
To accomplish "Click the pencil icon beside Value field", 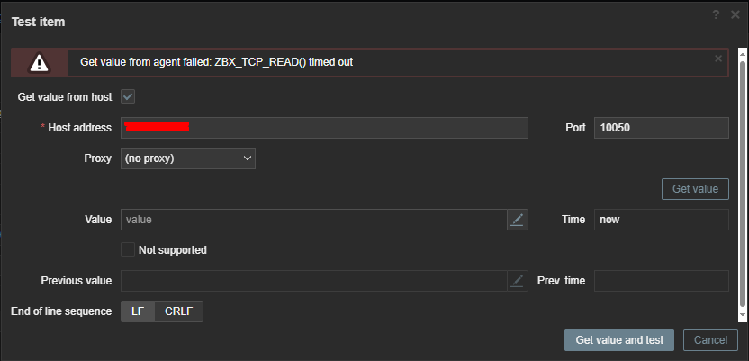I will point(517,220).
